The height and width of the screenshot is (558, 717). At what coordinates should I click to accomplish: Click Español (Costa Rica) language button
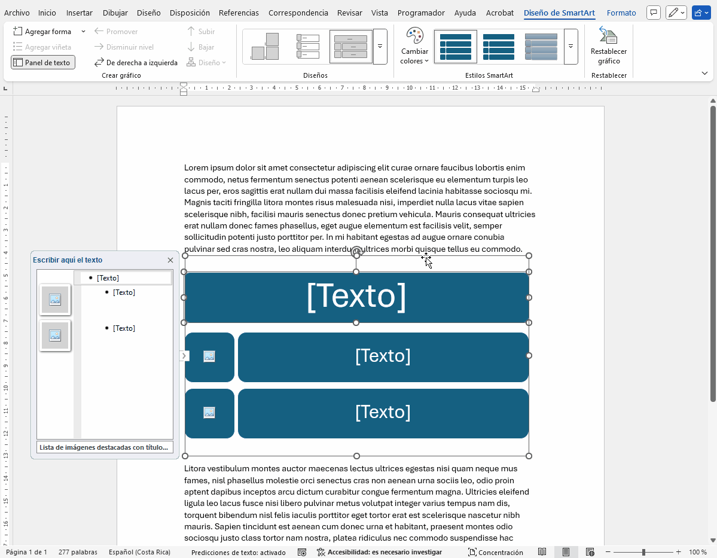[x=139, y=552]
